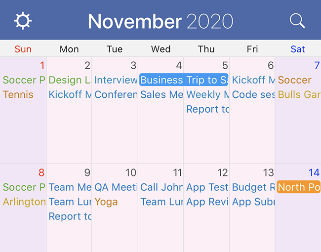The width and height of the screenshot is (321, 252).
Task: Select the Arlington event on the 8th
Action: (24, 202)
